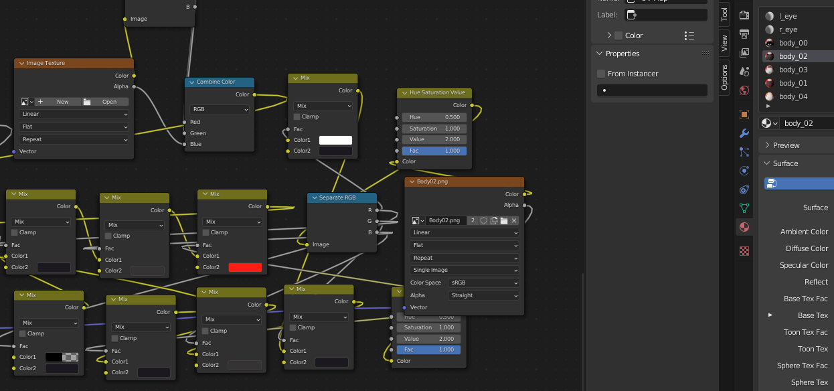
Task: Open RGB mode dropdown on Combine Color
Action: point(220,109)
